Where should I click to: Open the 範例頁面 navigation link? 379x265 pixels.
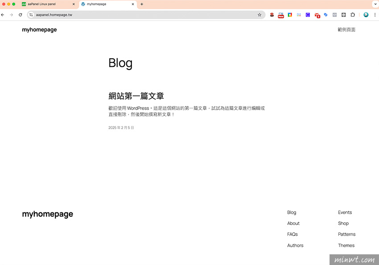pyautogui.click(x=346, y=30)
